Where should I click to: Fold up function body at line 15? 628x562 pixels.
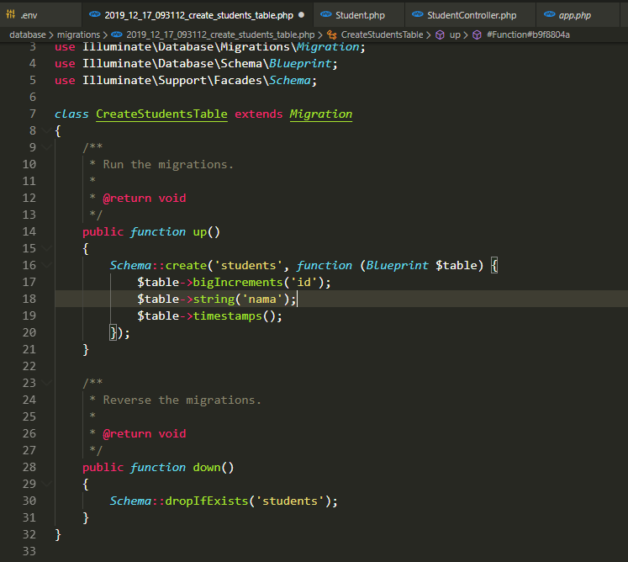(x=46, y=248)
